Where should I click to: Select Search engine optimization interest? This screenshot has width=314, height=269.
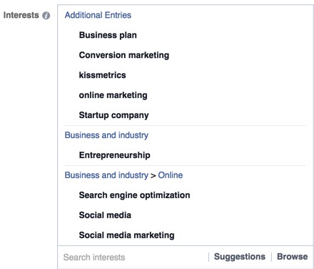click(134, 195)
